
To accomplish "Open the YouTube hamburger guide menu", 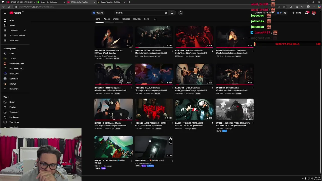I will pyautogui.click(x=5, y=13).
